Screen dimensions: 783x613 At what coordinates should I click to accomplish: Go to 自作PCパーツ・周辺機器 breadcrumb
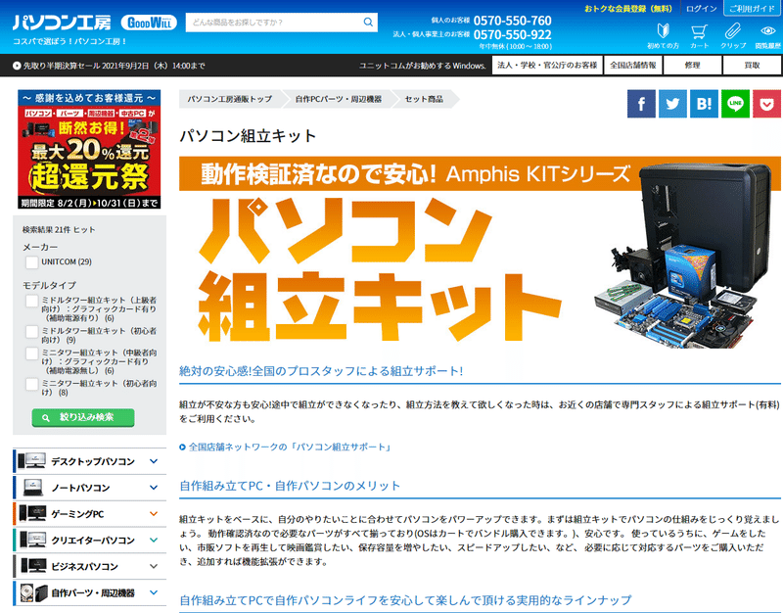click(339, 99)
